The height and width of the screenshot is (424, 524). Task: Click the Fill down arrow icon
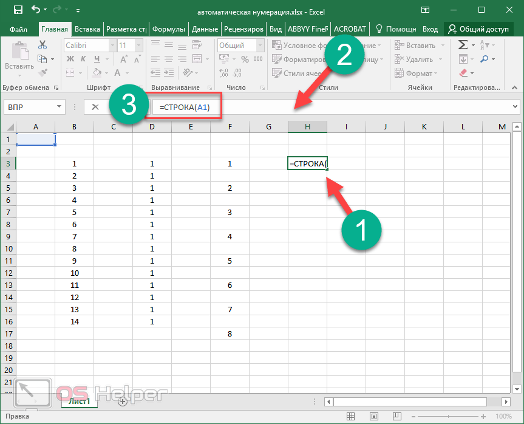point(463,59)
